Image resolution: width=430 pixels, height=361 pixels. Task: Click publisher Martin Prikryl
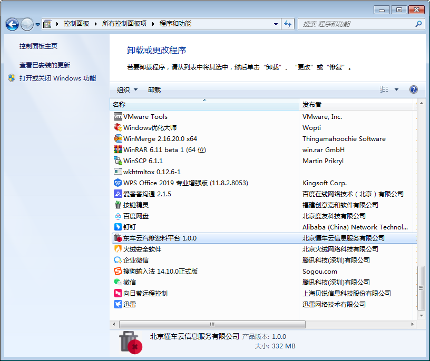(323, 161)
